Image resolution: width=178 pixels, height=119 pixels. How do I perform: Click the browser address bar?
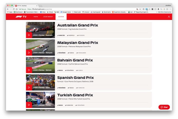tap(83, 9)
